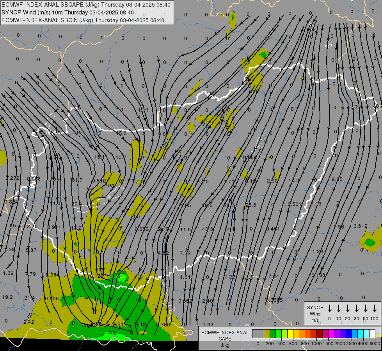Click the map value 0.760
The height and width of the screenshot is (351, 382).
click(x=163, y=324)
